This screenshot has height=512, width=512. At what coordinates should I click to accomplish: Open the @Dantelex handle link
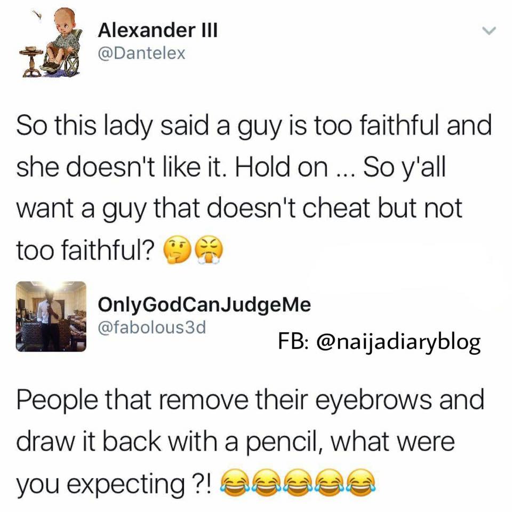[142, 53]
